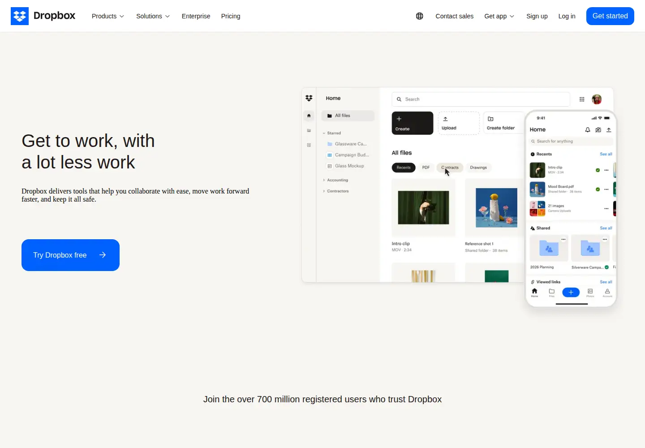This screenshot has height=448, width=645.
Task: Tap the Files folder icon in phone navbar
Action: pos(552,293)
